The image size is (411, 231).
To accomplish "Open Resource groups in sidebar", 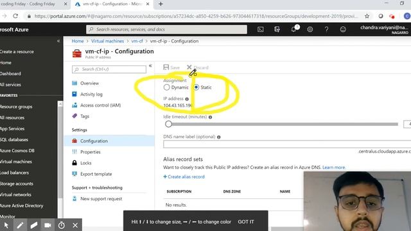I will tap(16, 107).
